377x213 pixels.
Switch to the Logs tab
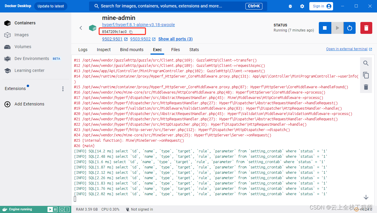[83, 50]
